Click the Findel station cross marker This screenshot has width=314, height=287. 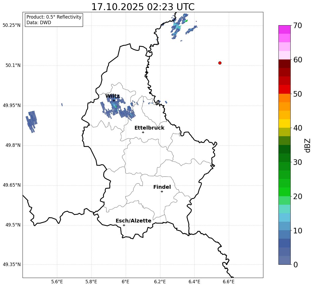click(x=162, y=192)
